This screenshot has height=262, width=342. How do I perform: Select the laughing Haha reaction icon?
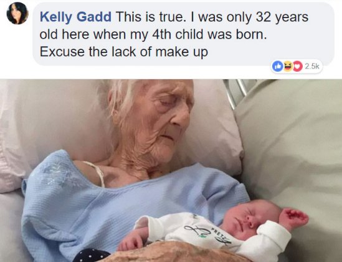coord(288,66)
